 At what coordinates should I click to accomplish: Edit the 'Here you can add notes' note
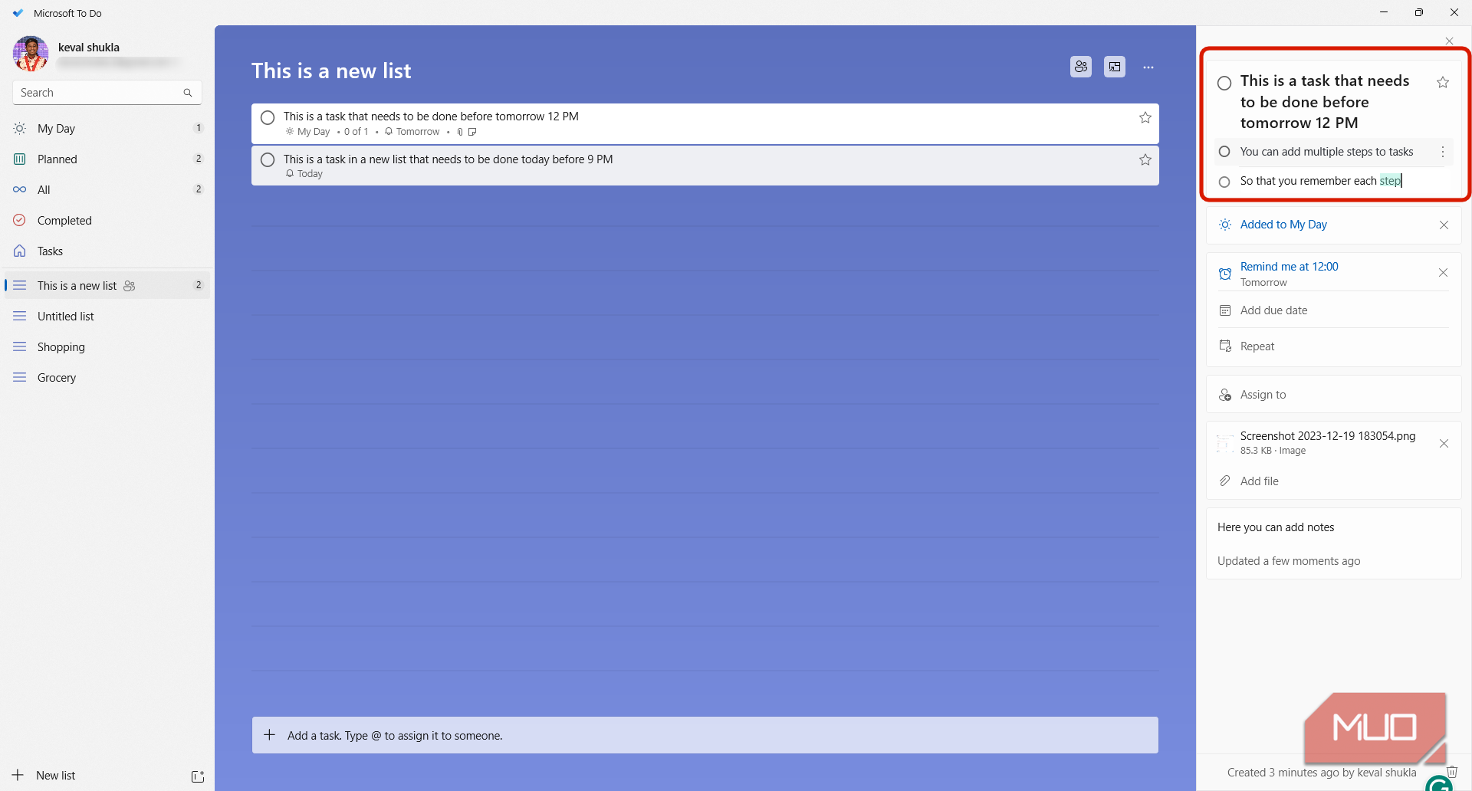pyautogui.click(x=1276, y=527)
